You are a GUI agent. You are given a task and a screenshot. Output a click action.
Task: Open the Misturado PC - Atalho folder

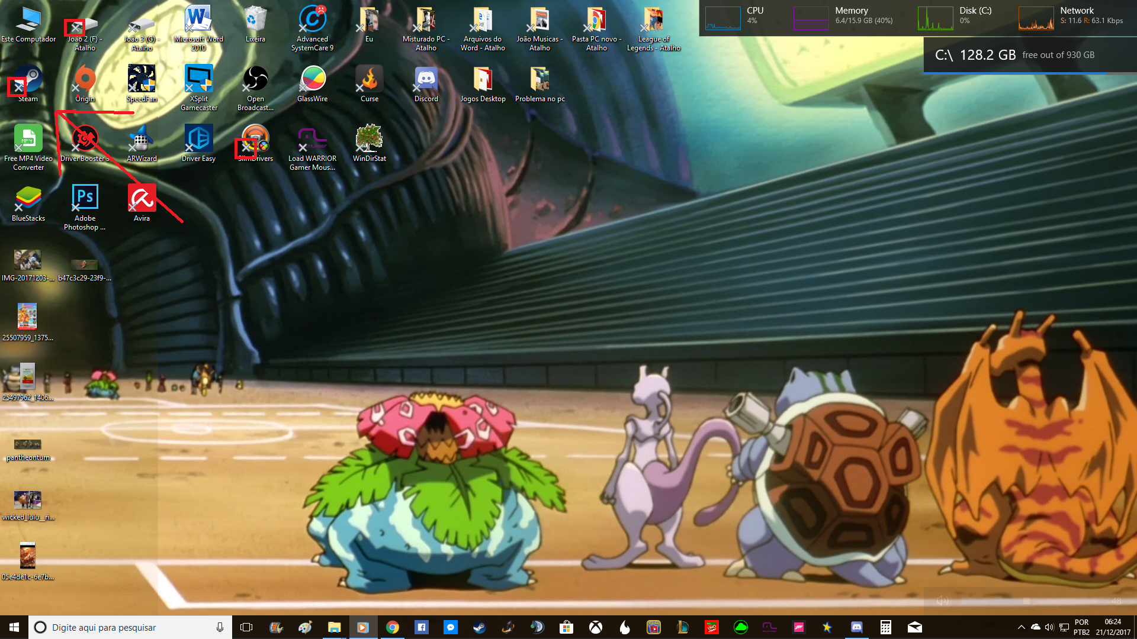click(426, 28)
